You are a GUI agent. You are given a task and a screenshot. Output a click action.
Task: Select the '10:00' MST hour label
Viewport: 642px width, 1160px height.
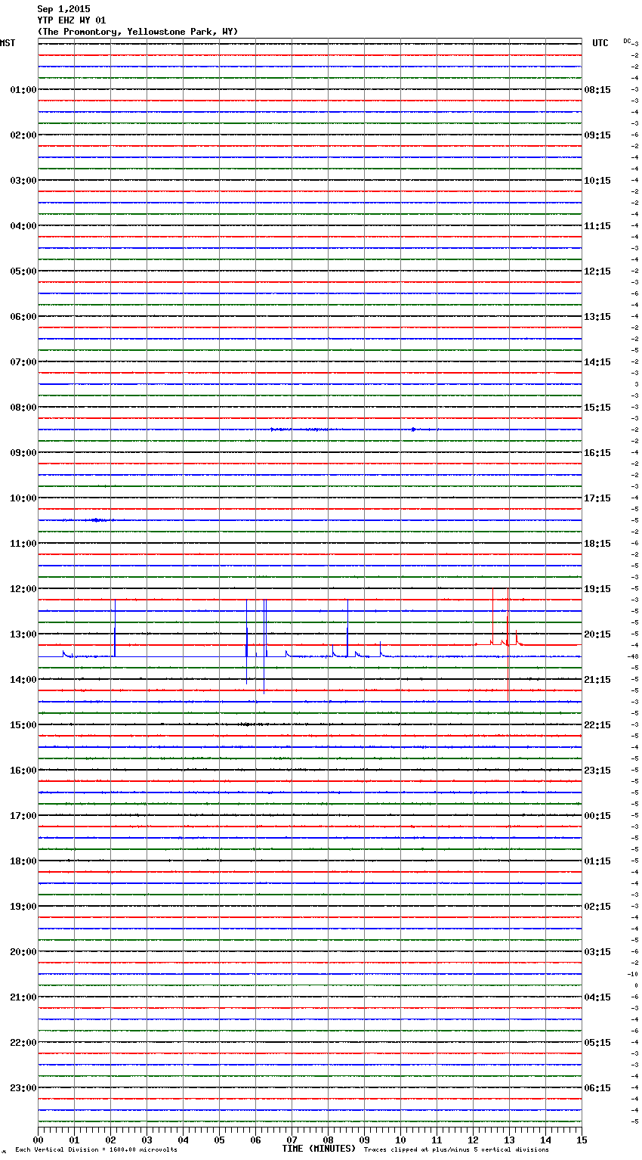[23, 498]
